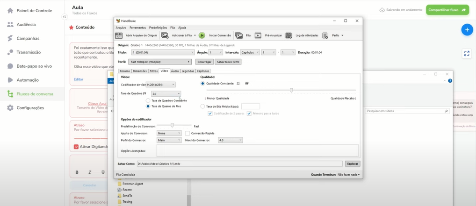Click the search magnifier in Pesquisar em vídeos
The image size is (476, 206).
446,111
